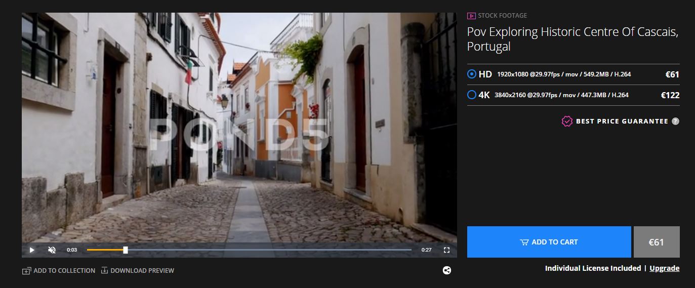The image size is (695, 288).
Task: Click the BEST PRICE GUARANTEE text
Action: coord(622,121)
